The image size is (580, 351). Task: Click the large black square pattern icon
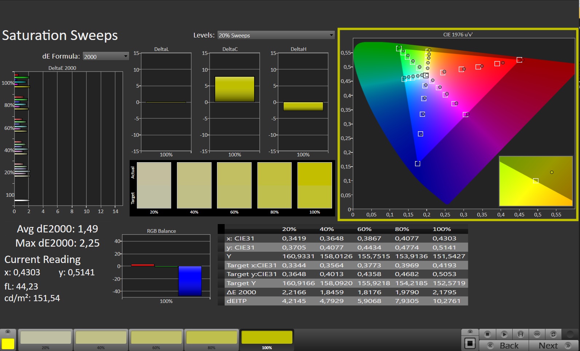click(x=470, y=343)
